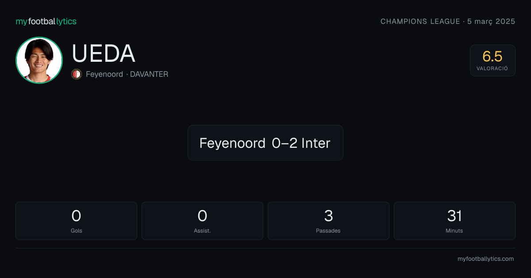
Task: Click the Champions League competition label
Action: pyautogui.click(x=420, y=22)
